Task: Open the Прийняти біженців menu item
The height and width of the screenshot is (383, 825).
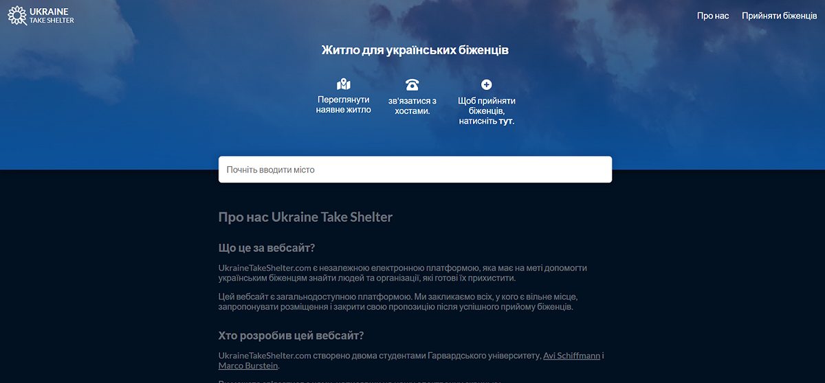Action: 779,15
